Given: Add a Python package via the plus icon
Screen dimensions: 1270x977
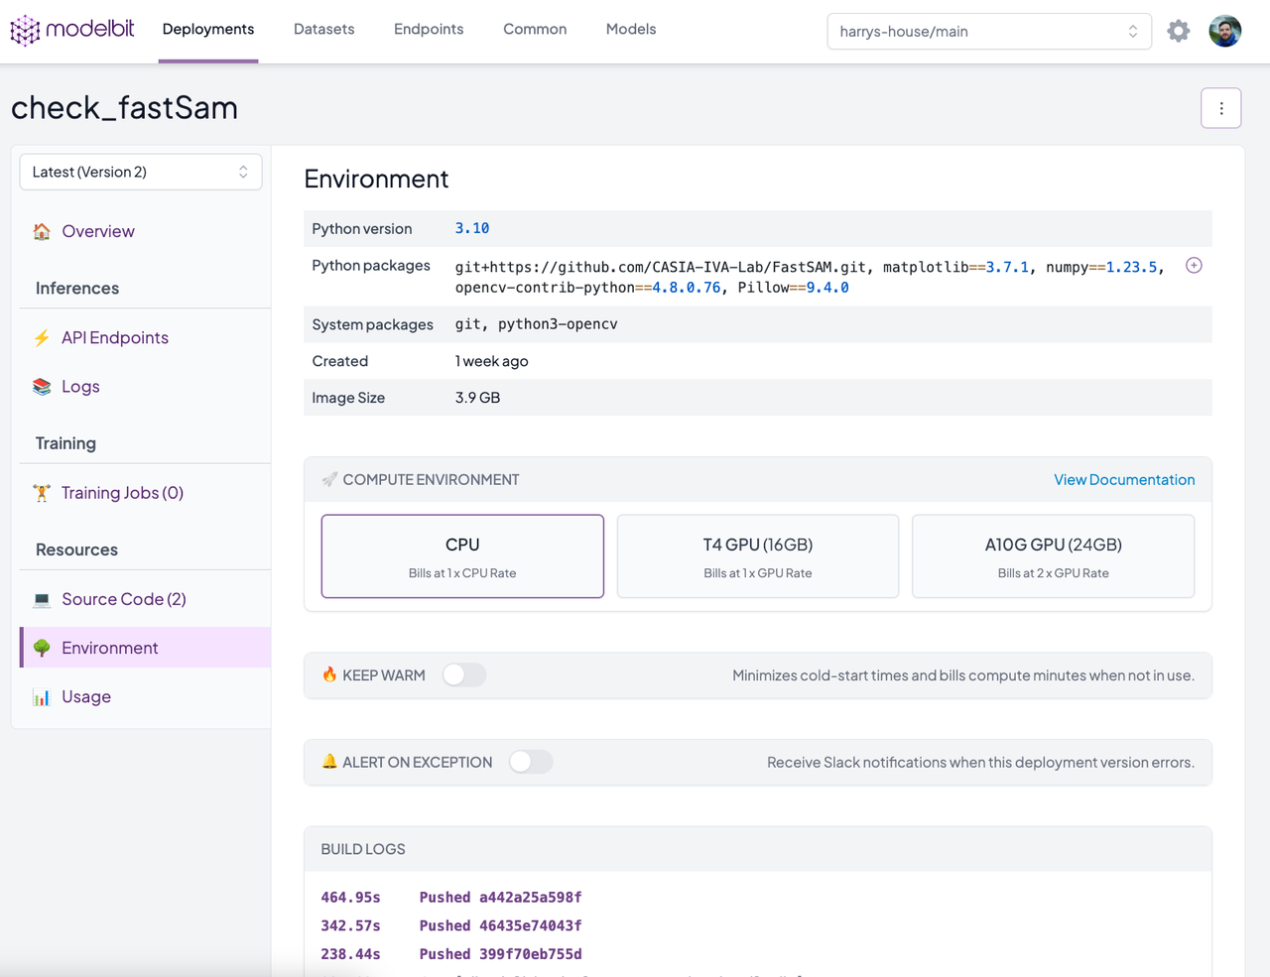Looking at the screenshot, I should (1194, 265).
